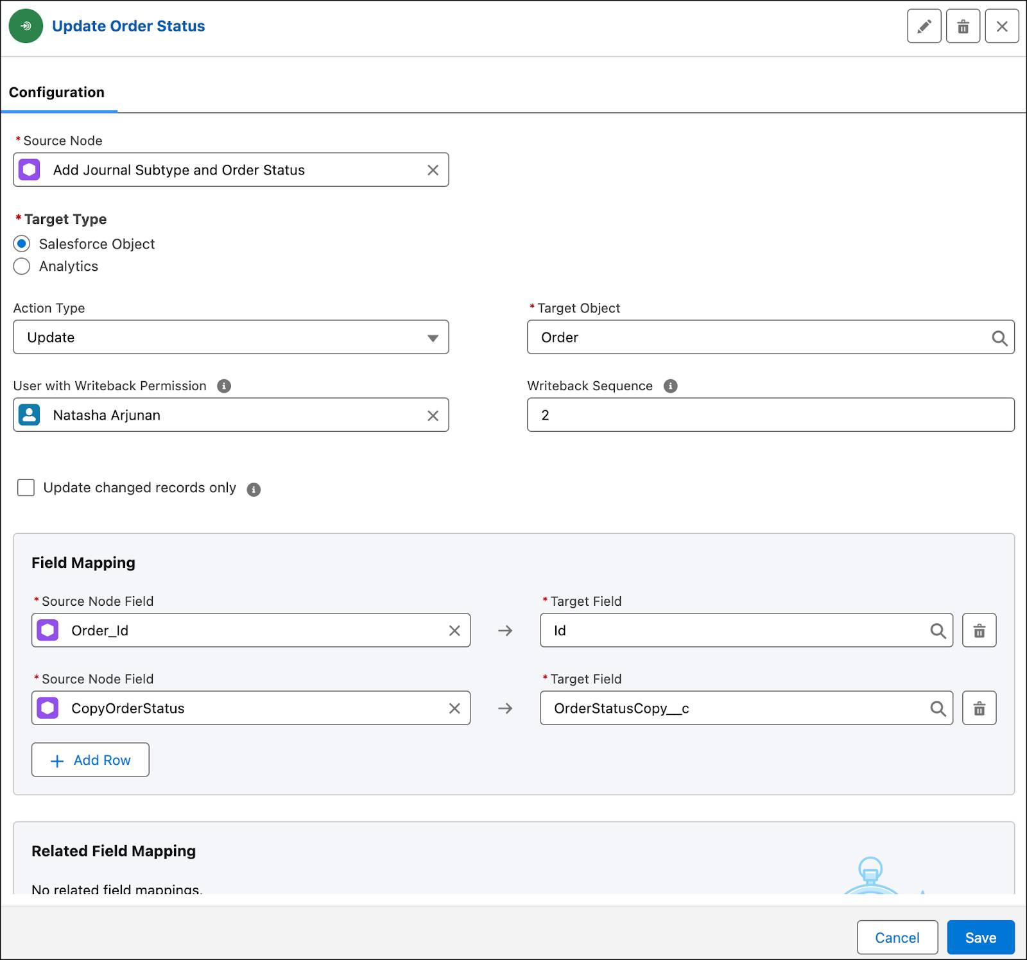Open the search icon beside OrderStatusCopy__c
Image resolution: width=1027 pixels, height=960 pixels.
(939, 708)
